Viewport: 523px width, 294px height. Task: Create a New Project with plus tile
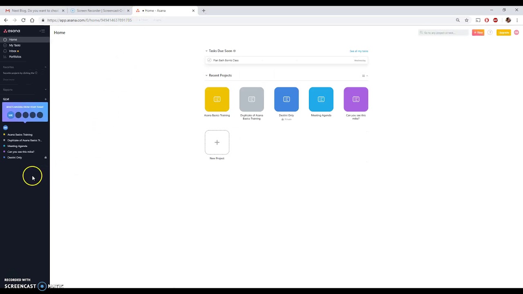[x=217, y=143]
